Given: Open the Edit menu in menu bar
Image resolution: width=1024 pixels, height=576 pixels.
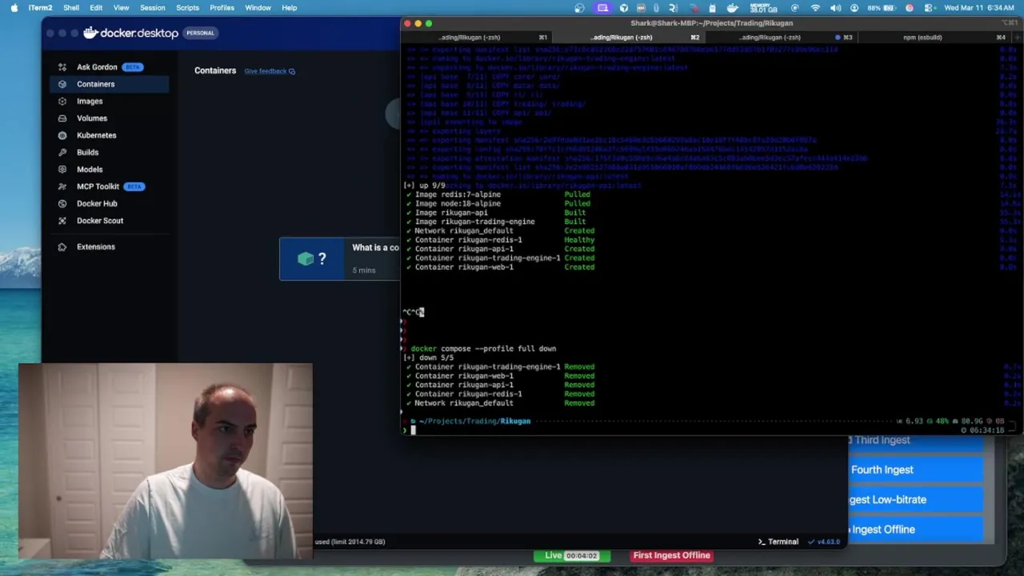Looking at the screenshot, I should tap(96, 8).
